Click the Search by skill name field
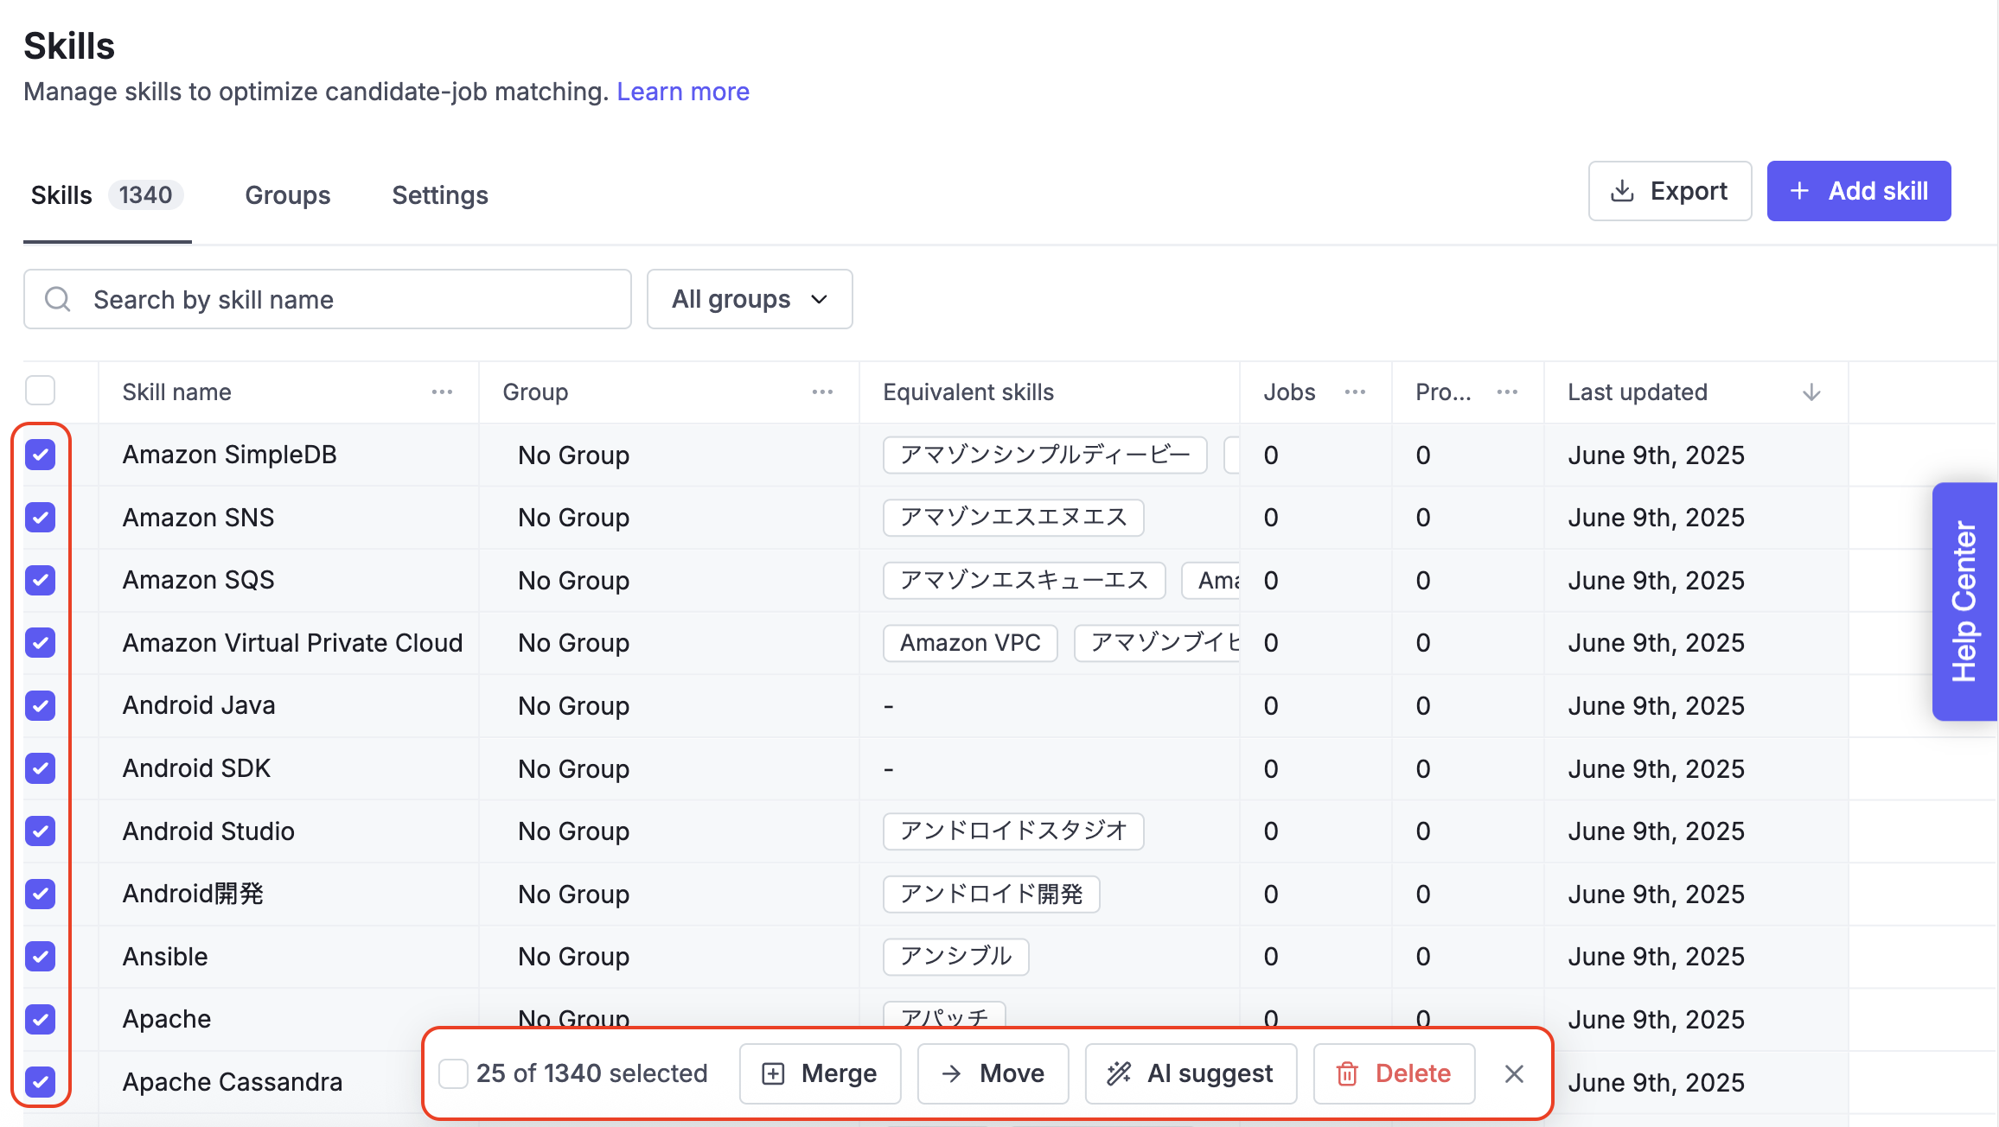1999x1127 pixels. click(346, 299)
